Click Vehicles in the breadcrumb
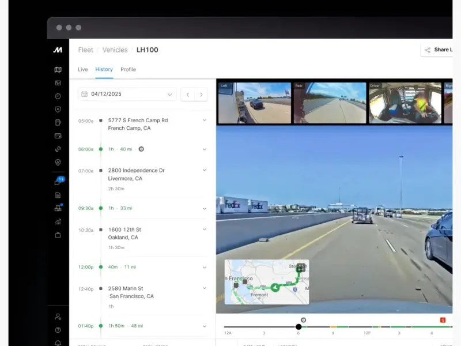 pos(115,50)
